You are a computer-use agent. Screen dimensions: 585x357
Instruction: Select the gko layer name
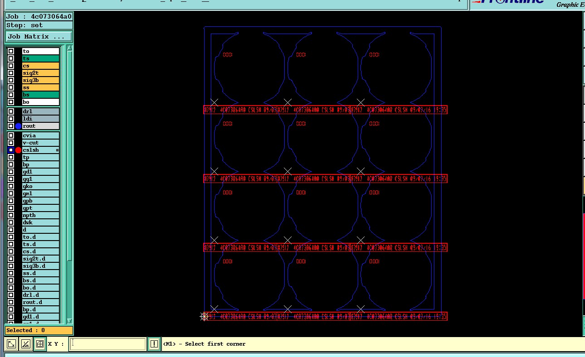(x=41, y=186)
